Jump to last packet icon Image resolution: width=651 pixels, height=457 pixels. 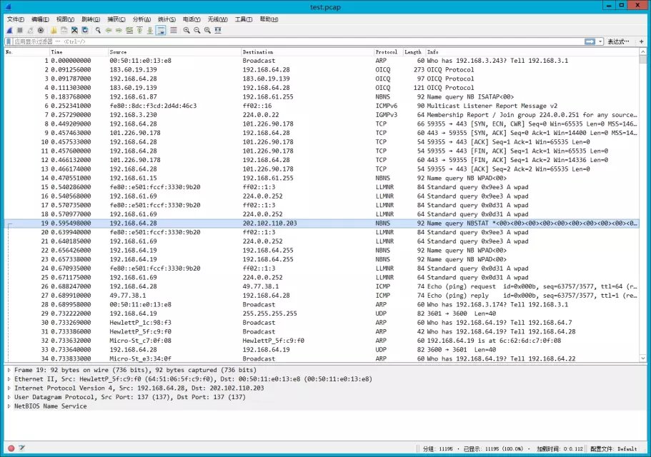click(150, 30)
